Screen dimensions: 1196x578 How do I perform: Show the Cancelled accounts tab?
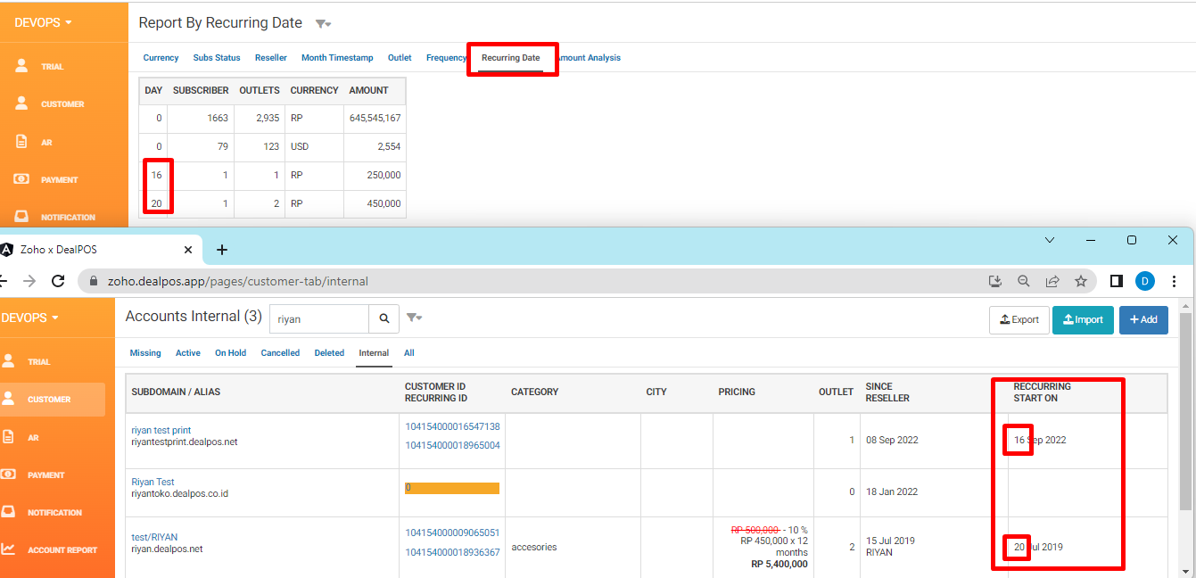coord(280,353)
